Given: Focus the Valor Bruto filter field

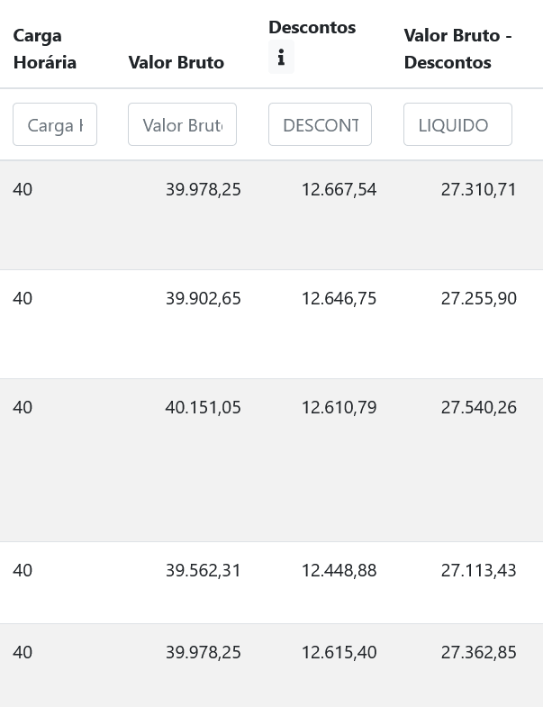Looking at the screenshot, I should 182,125.
